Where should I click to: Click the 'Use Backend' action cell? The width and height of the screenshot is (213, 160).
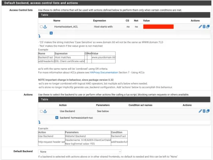coord(67,111)
